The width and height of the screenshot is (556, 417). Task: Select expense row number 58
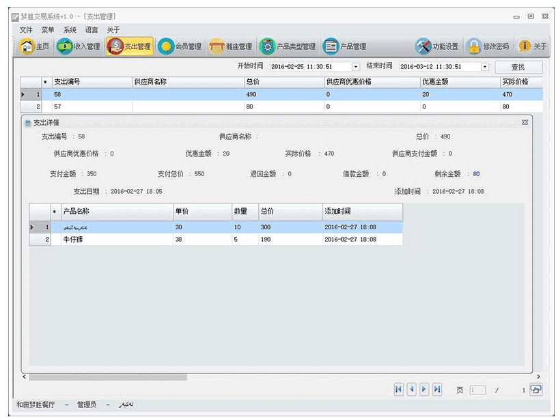click(x=281, y=95)
